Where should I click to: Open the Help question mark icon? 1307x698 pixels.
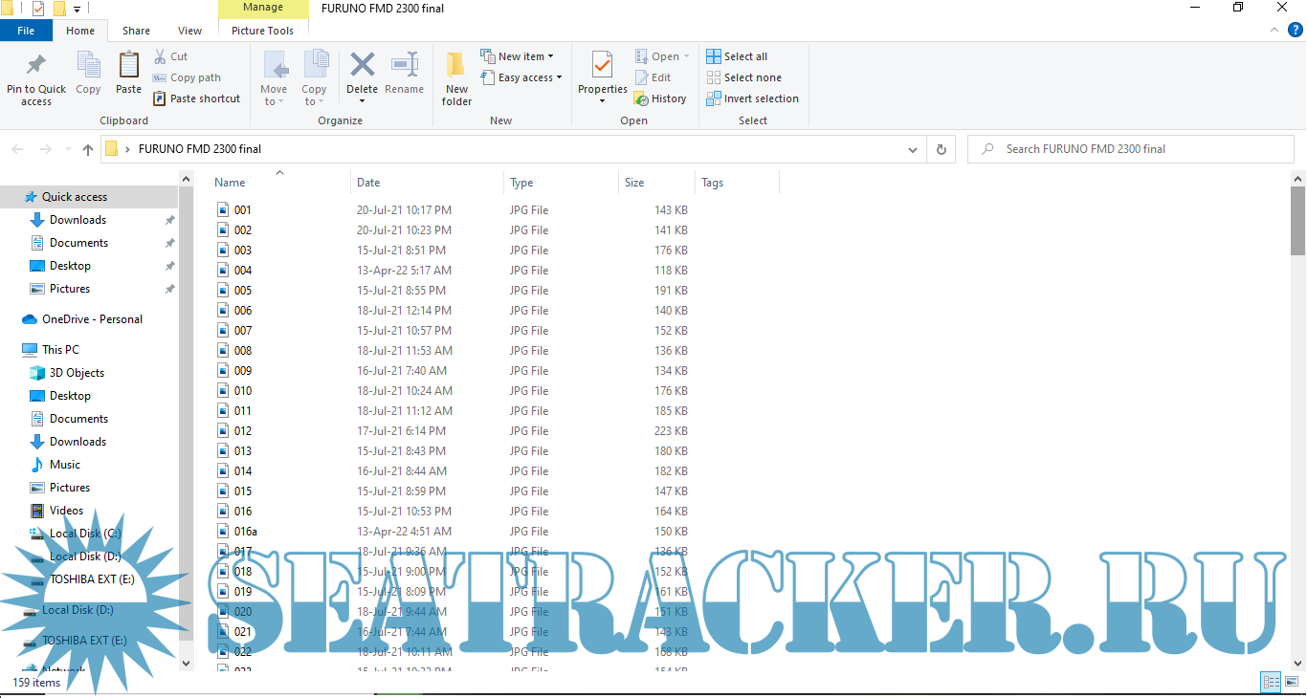[x=1296, y=31]
